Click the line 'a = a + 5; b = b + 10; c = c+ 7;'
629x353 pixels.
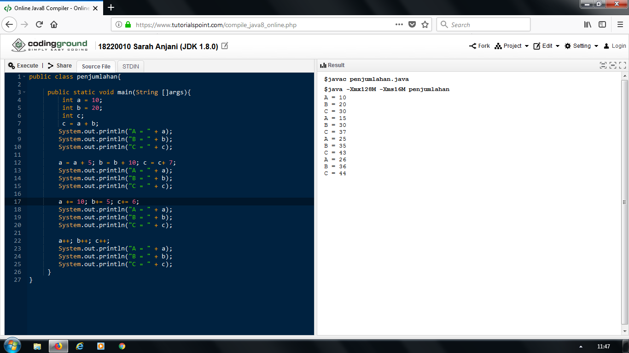[117, 163]
